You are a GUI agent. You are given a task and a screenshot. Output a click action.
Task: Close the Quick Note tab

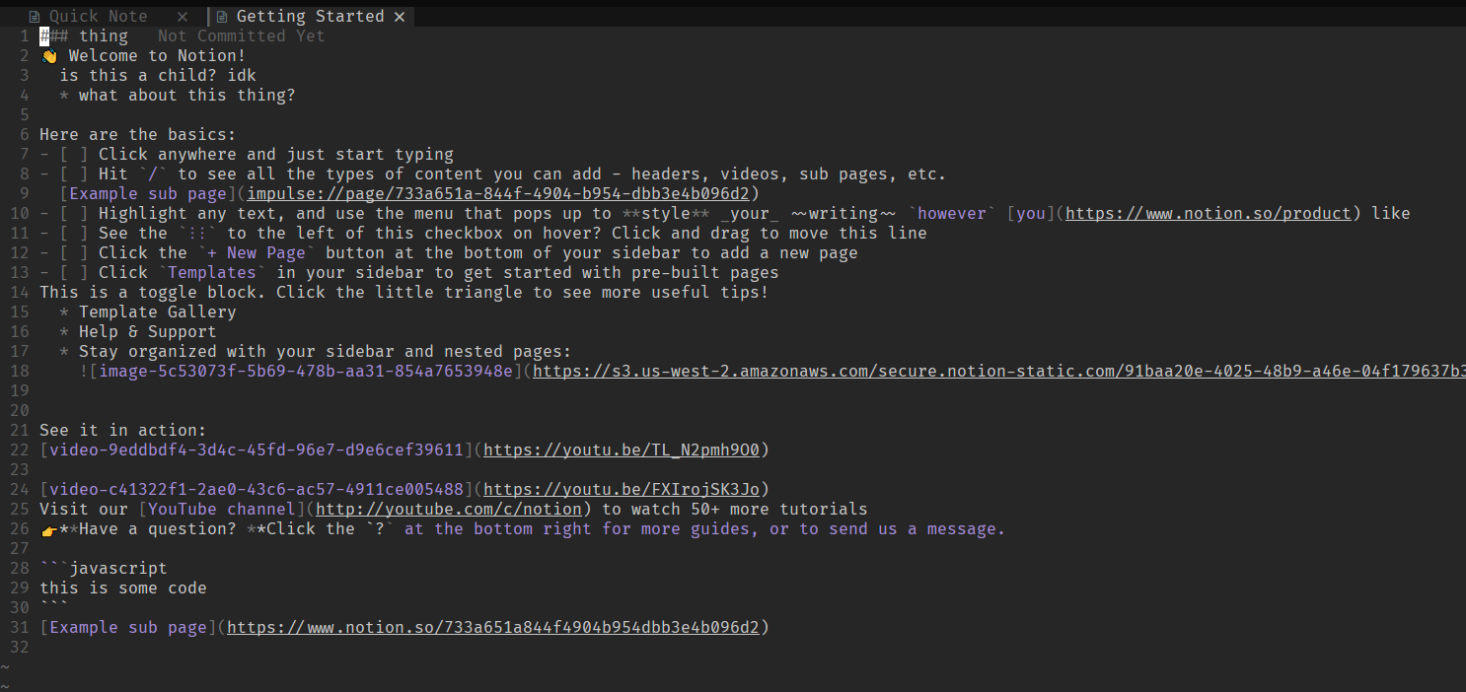[183, 17]
